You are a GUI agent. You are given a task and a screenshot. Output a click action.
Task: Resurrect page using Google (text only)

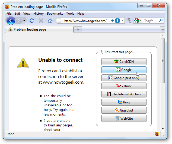[124, 78]
